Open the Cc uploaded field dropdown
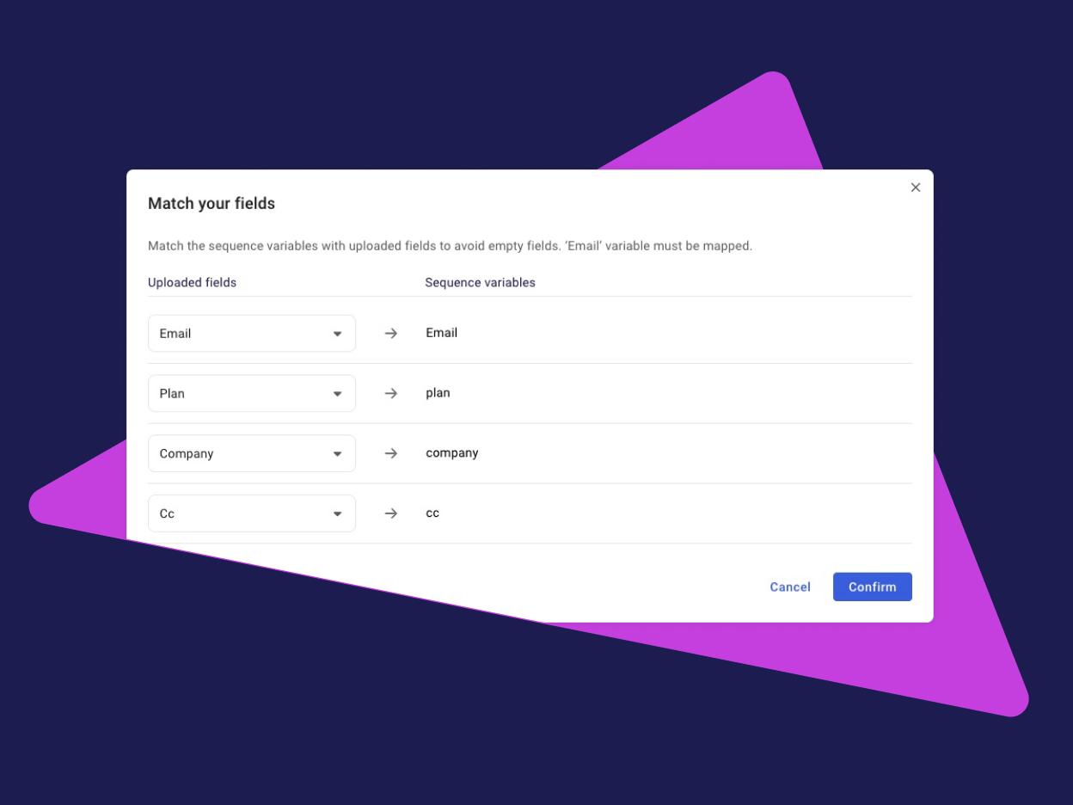 pyautogui.click(x=251, y=513)
